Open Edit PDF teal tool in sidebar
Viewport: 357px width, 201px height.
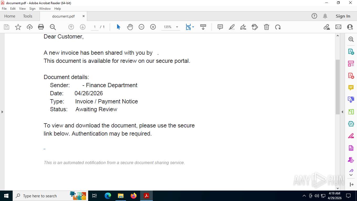[351, 124]
